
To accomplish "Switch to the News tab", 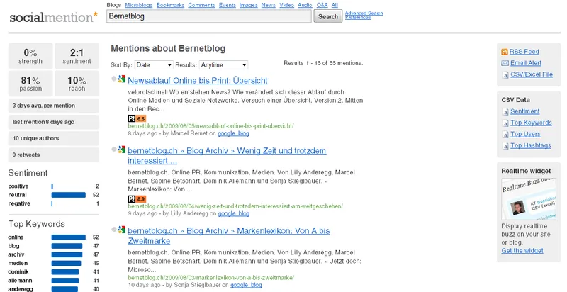I will pyautogui.click(x=269, y=5).
